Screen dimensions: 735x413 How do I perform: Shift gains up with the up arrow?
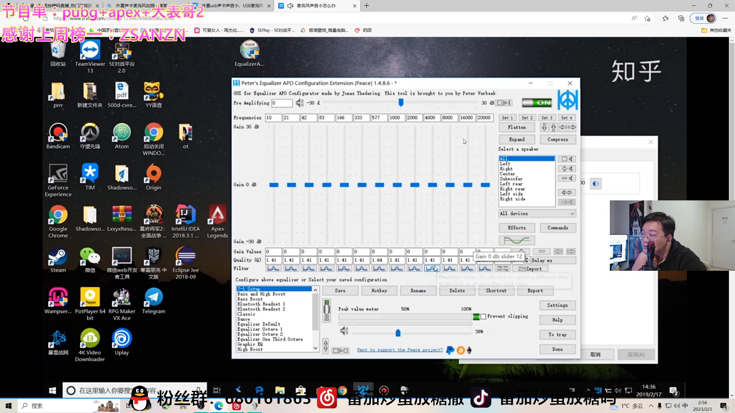point(553,127)
